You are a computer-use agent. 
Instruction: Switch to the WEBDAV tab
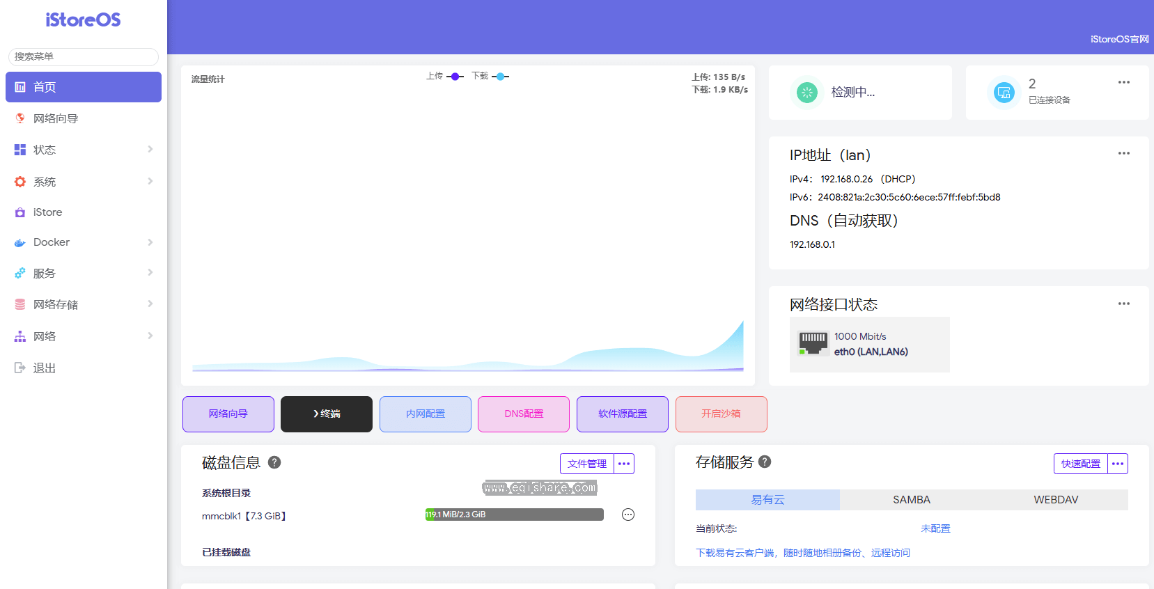[1055, 500]
